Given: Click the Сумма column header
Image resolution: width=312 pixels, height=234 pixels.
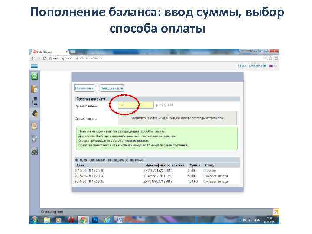Looking at the screenshot, I should coord(195,165).
